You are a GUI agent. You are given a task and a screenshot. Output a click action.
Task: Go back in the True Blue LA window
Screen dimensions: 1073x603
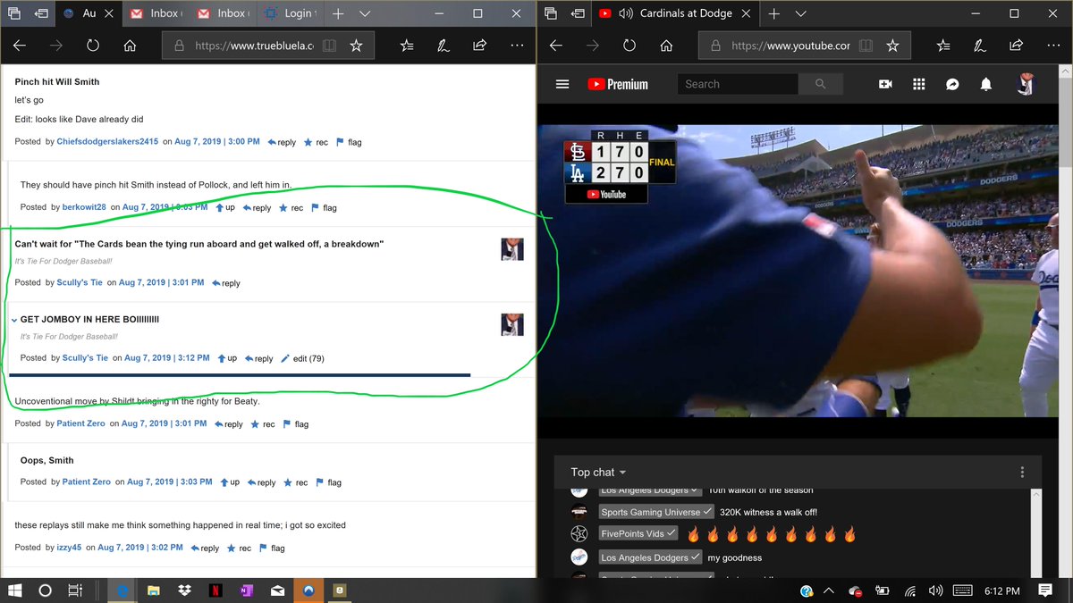click(20, 46)
